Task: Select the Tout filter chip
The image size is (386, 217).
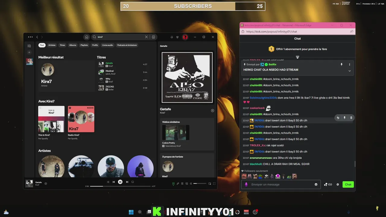Action: pos(42,45)
